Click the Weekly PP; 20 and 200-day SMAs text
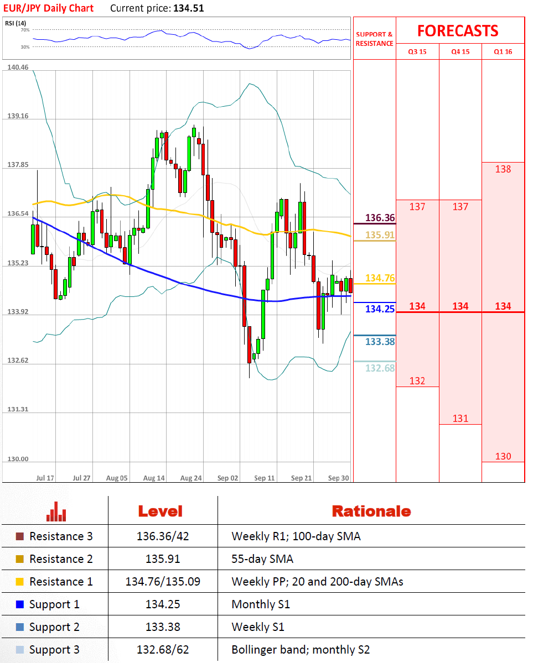 coord(317,581)
